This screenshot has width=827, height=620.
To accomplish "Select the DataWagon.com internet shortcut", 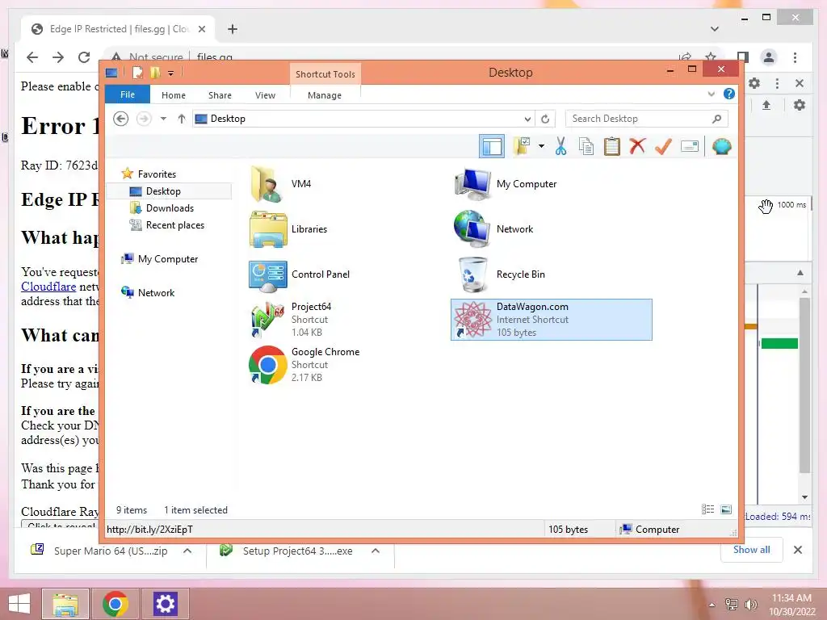I will (x=551, y=320).
